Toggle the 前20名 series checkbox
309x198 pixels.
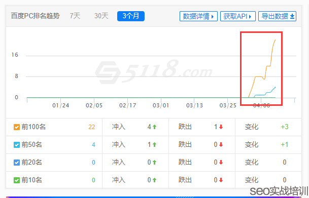pos(17,163)
